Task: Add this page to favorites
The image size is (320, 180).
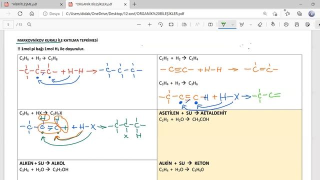Action: 275,13
